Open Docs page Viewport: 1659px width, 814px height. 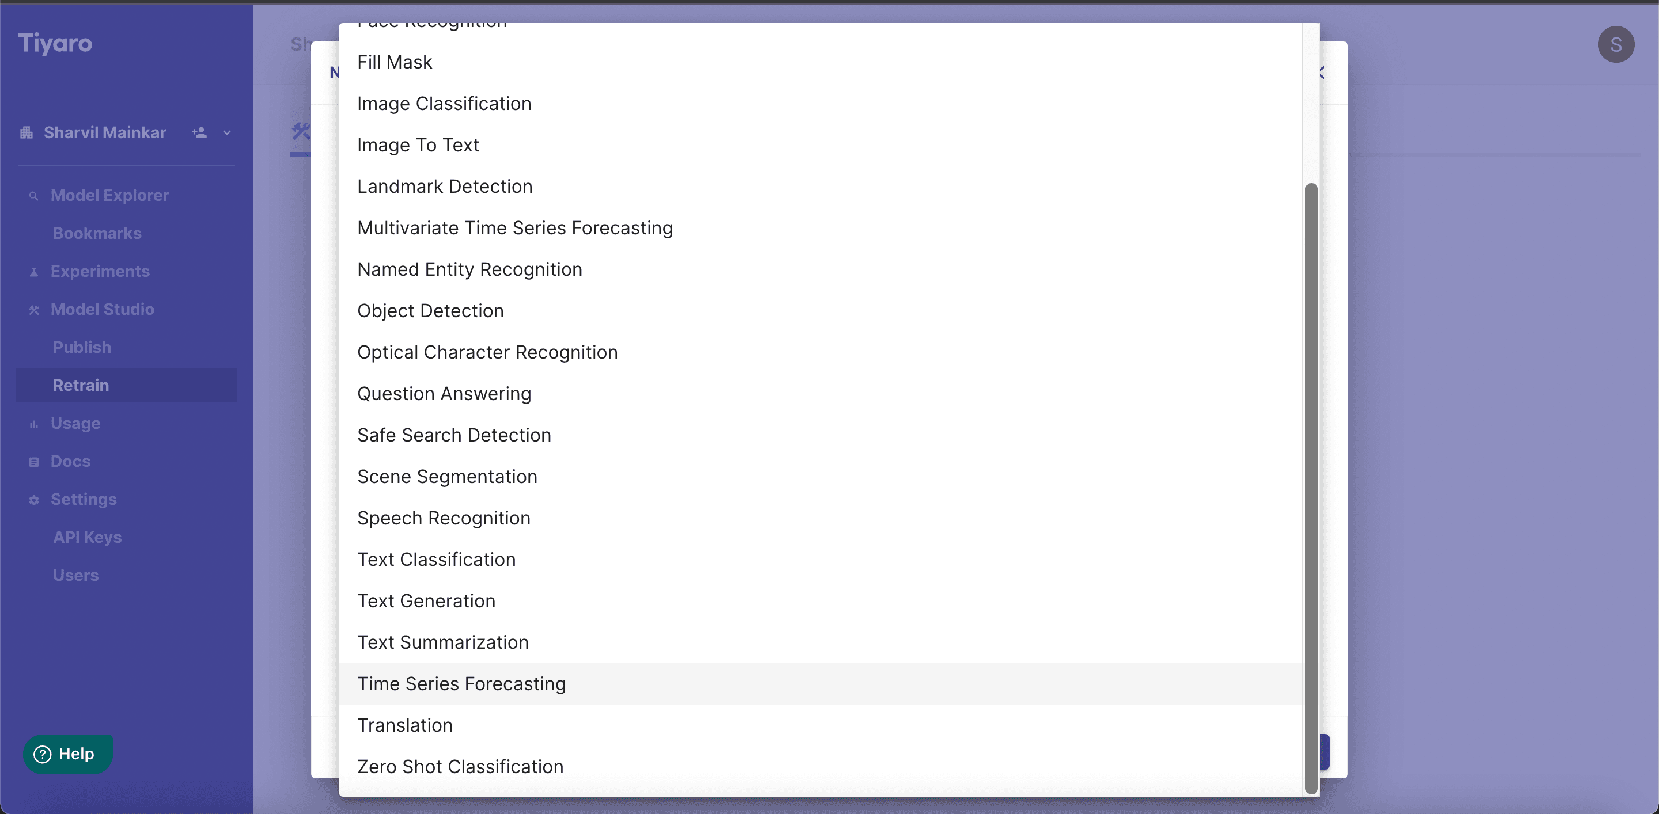pos(70,461)
